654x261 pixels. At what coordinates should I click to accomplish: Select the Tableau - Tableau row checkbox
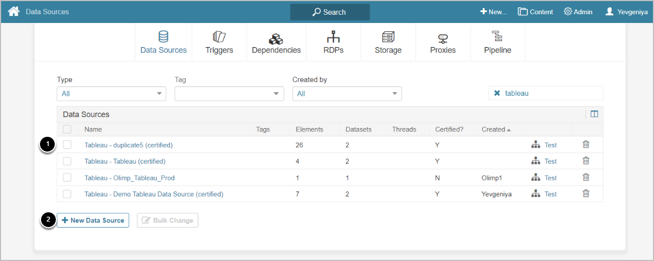point(67,161)
